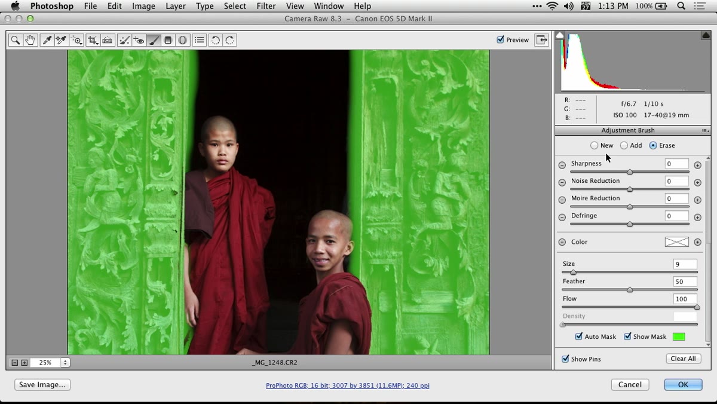Image resolution: width=717 pixels, height=404 pixels.
Task: Select the Red Eye Removal tool
Action: [x=139, y=40]
